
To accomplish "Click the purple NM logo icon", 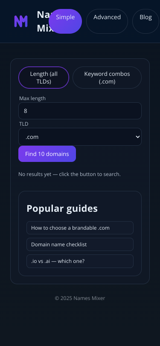I will click(21, 21).
